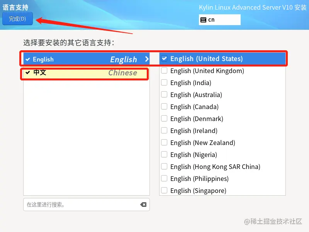Enable English (New Zealand)
This screenshot has width=309, height=232.
(164, 143)
